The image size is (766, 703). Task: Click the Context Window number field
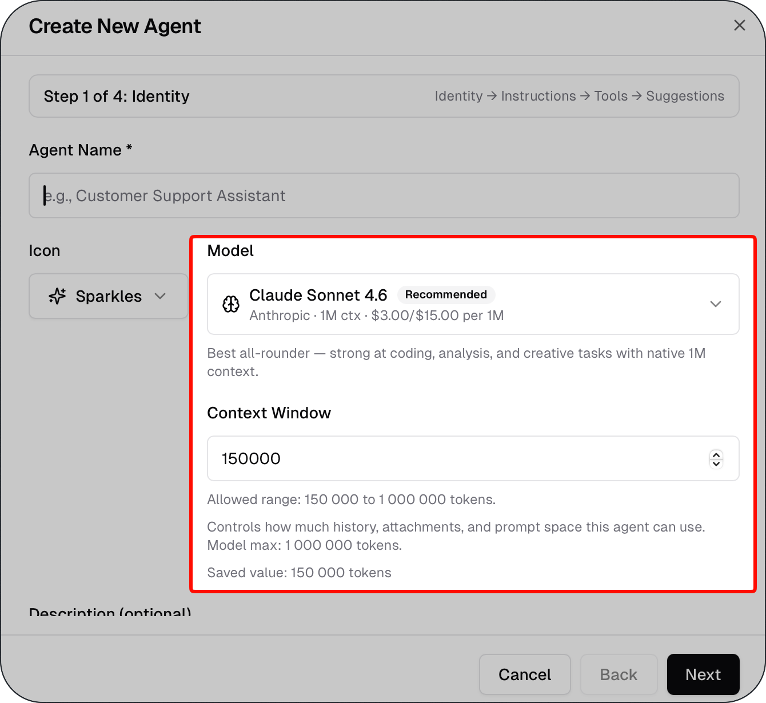[473, 458]
